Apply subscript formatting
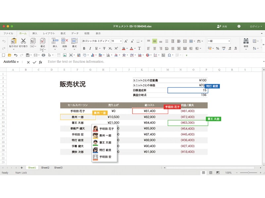 click(x=110, y=49)
